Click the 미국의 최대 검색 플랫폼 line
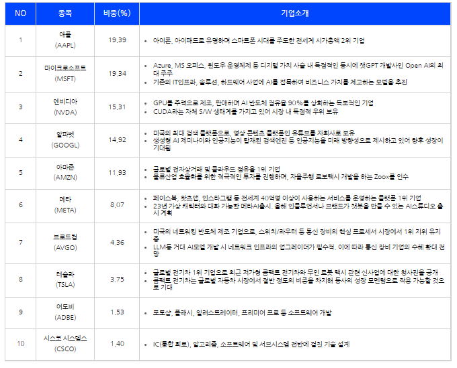Viewport: 457px width, 368px height. pos(254,133)
